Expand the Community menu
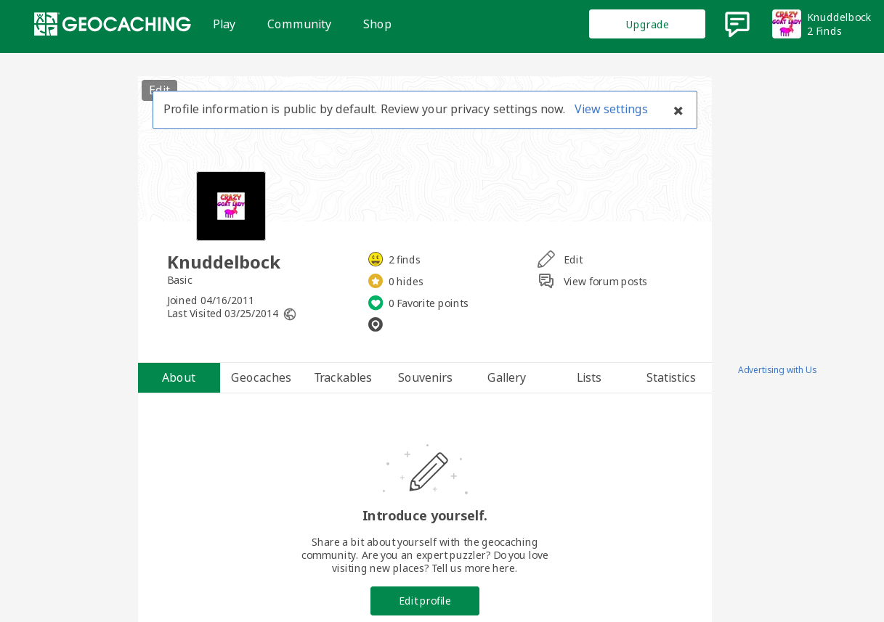The height and width of the screenshot is (622, 884). click(x=299, y=24)
